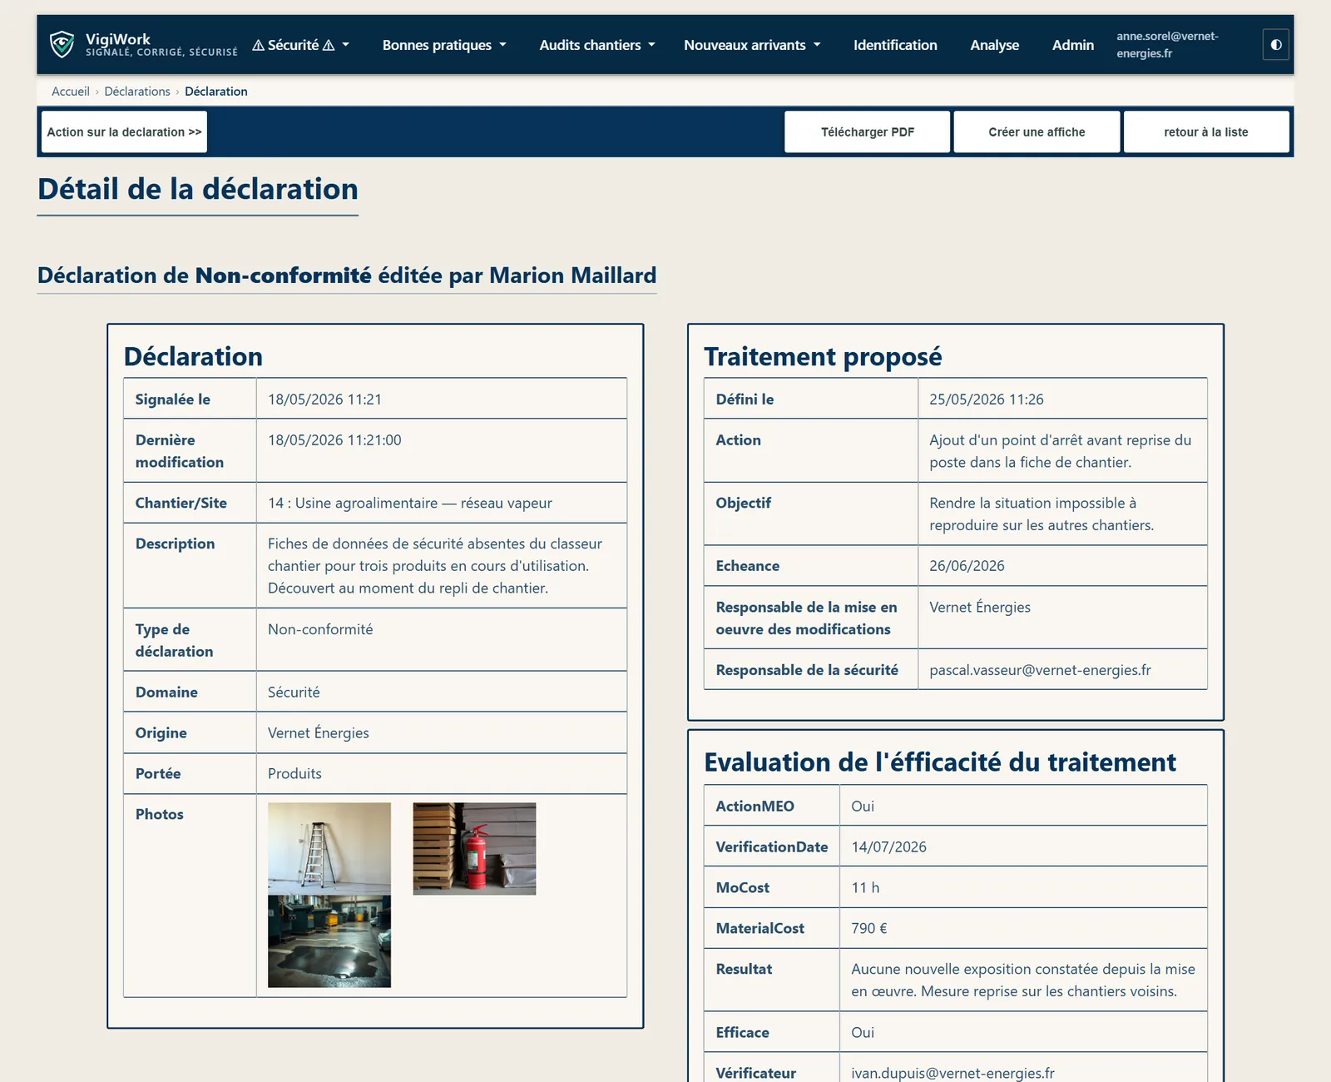The height and width of the screenshot is (1082, 1331).
Task: Click the MoCost value 11 h
Action: coord(865,887)
